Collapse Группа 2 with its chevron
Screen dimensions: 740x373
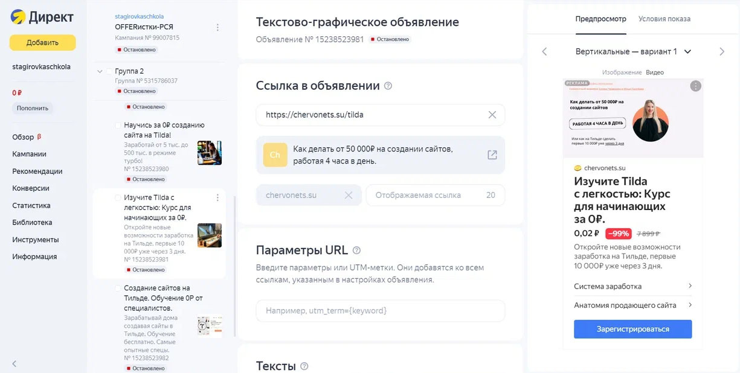(100, 71)
